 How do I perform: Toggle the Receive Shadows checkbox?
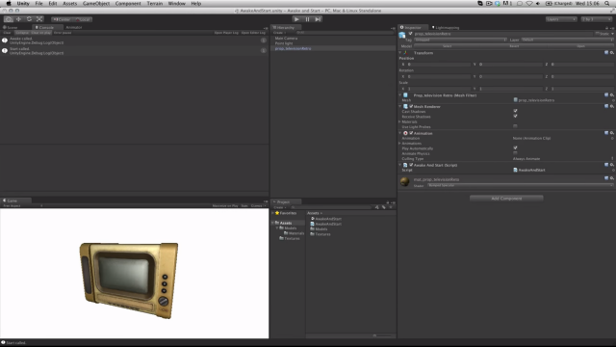(x=515, y=117)
